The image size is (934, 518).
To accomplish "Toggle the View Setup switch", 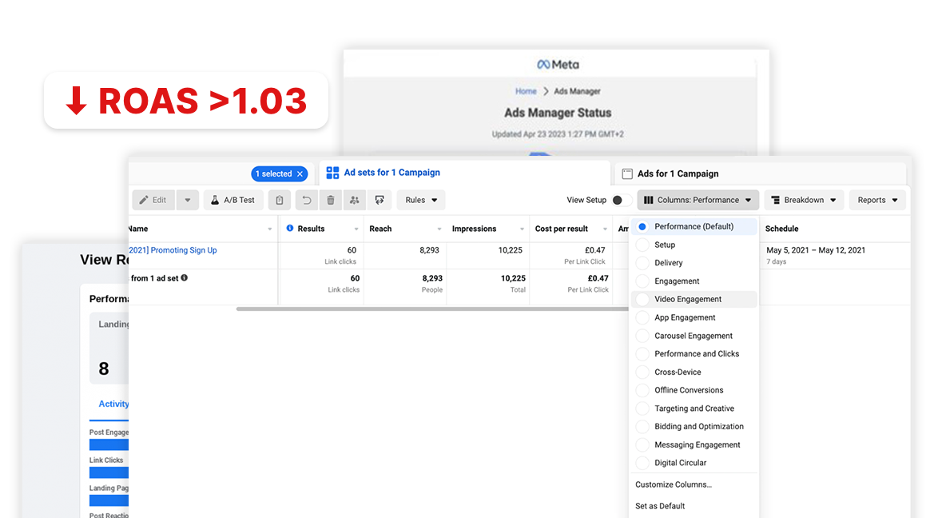I will 622,201.
